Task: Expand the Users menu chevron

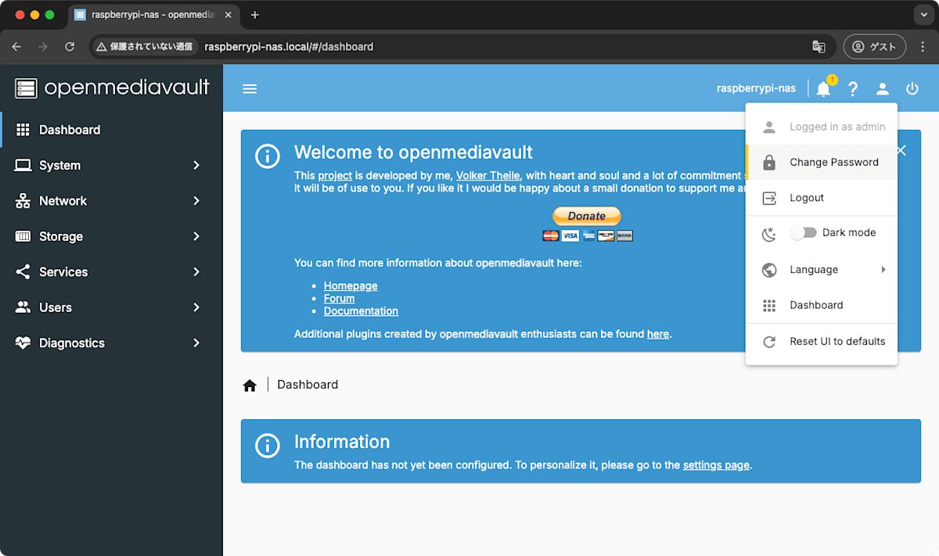Action: pos(196,307)
